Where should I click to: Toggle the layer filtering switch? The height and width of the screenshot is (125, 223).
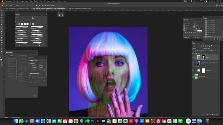point(212,45)
